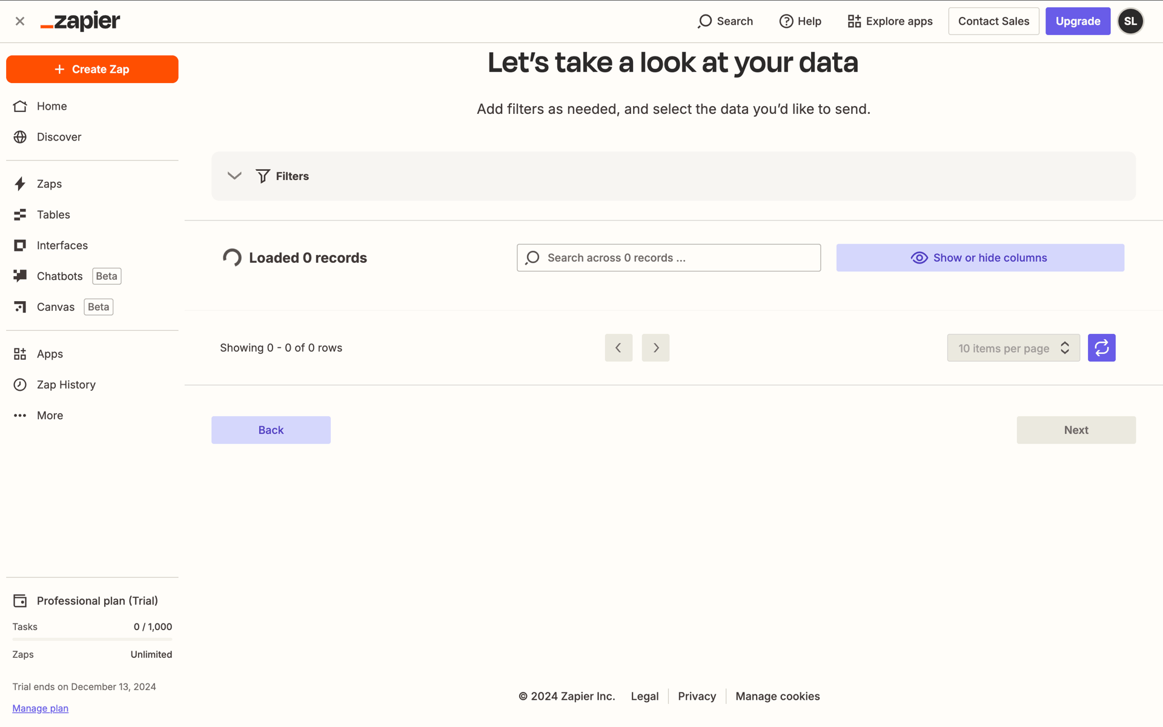The height and width of the screenshot is (727, 1163).
Task: Open More in the sidebar
Action: click(92, 416)
